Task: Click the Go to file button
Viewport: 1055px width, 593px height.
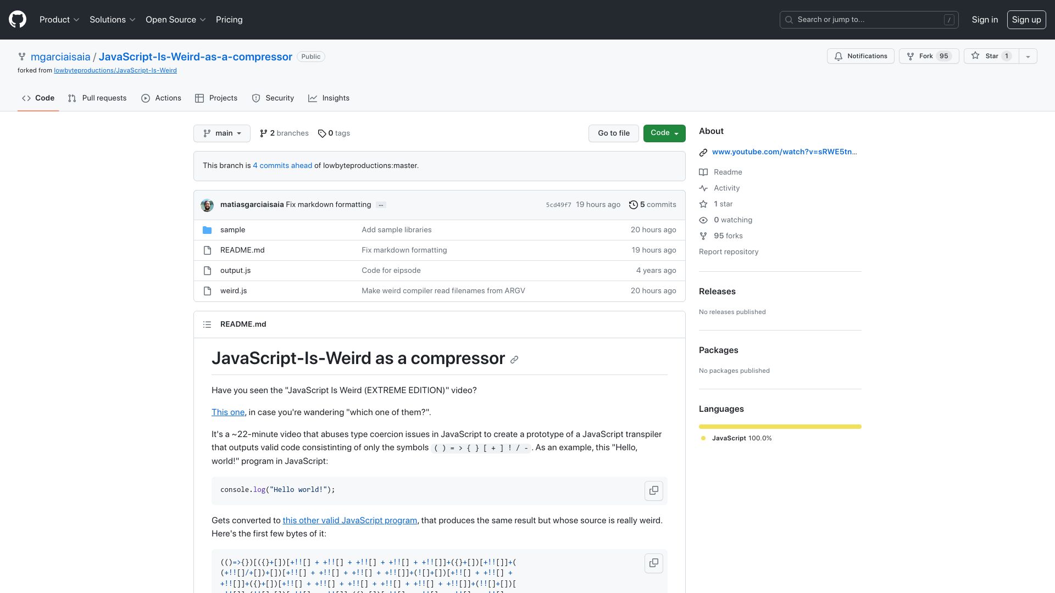Action: click(614, 133)
